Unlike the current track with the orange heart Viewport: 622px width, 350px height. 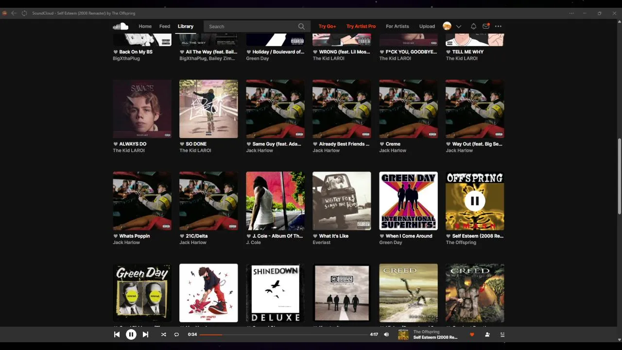[x=472, y=334]
